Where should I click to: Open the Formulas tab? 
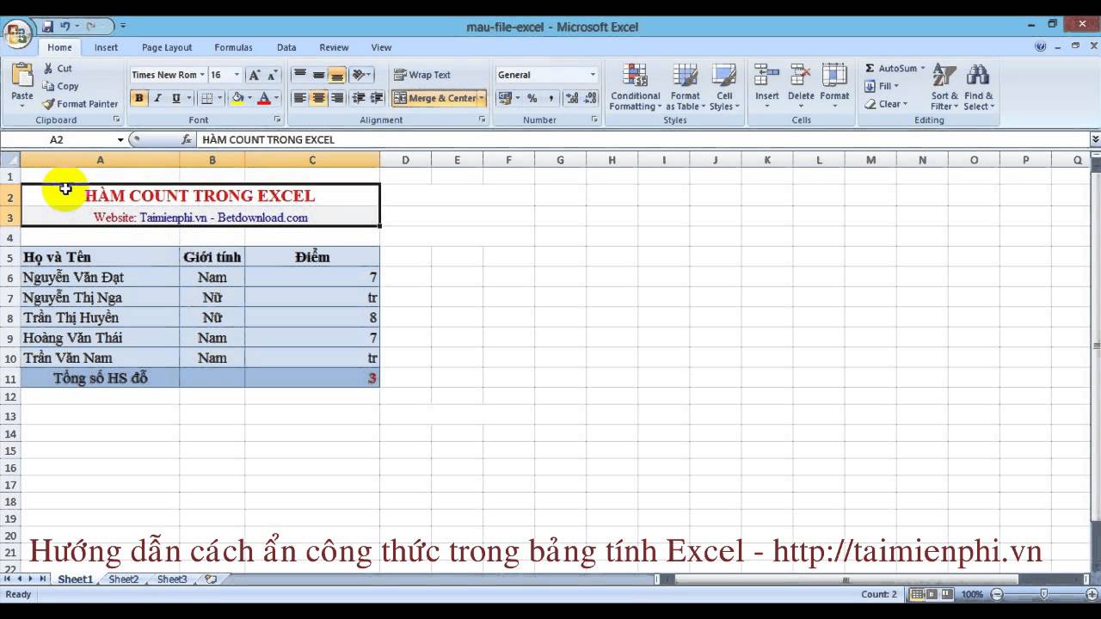coord(233,47)
